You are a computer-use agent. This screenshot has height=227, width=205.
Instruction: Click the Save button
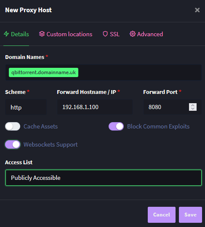(x=190, y=215)
